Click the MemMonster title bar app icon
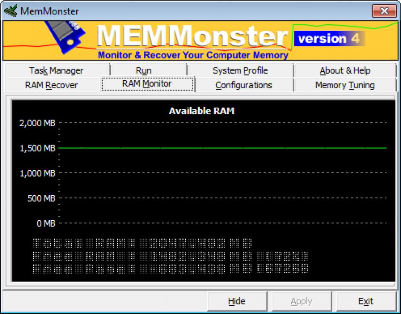 click(11, 11)
